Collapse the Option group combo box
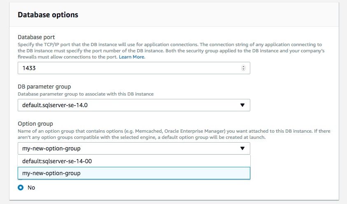Screen dimensions: 347x204 click(134, 148)
